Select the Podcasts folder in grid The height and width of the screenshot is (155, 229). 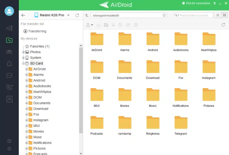pos(97,126)
